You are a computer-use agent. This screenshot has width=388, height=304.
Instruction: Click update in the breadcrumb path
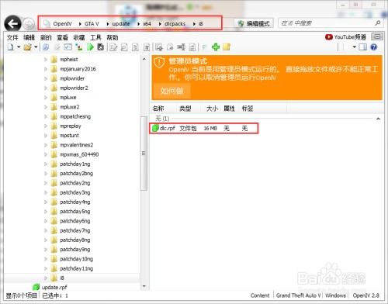pyautogui.click(x=121, y=24)
